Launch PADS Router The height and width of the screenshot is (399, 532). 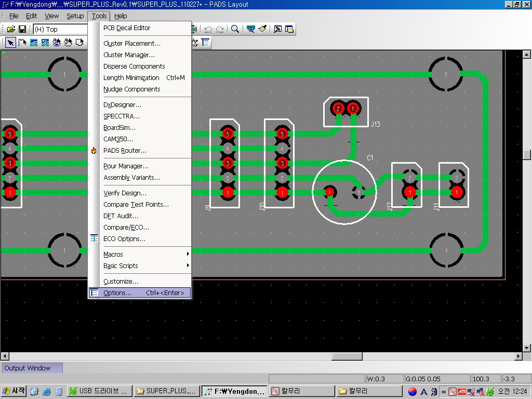140,151
